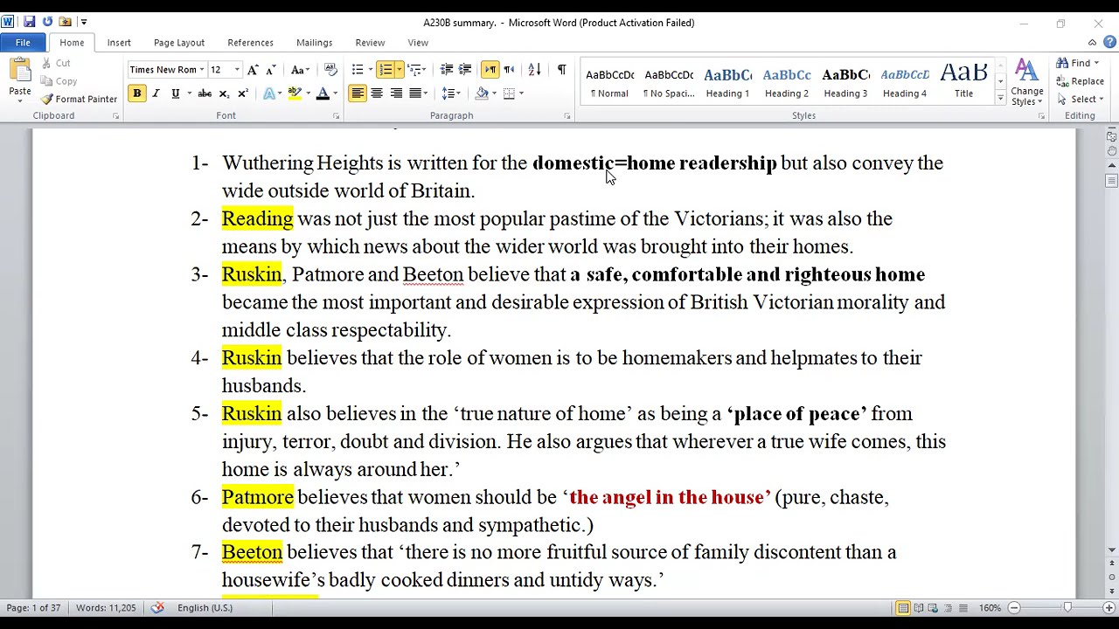This screenshot has height=629, width=1119.
Task: Click the Words: 11,205 count
Action: tap(106, 608)
